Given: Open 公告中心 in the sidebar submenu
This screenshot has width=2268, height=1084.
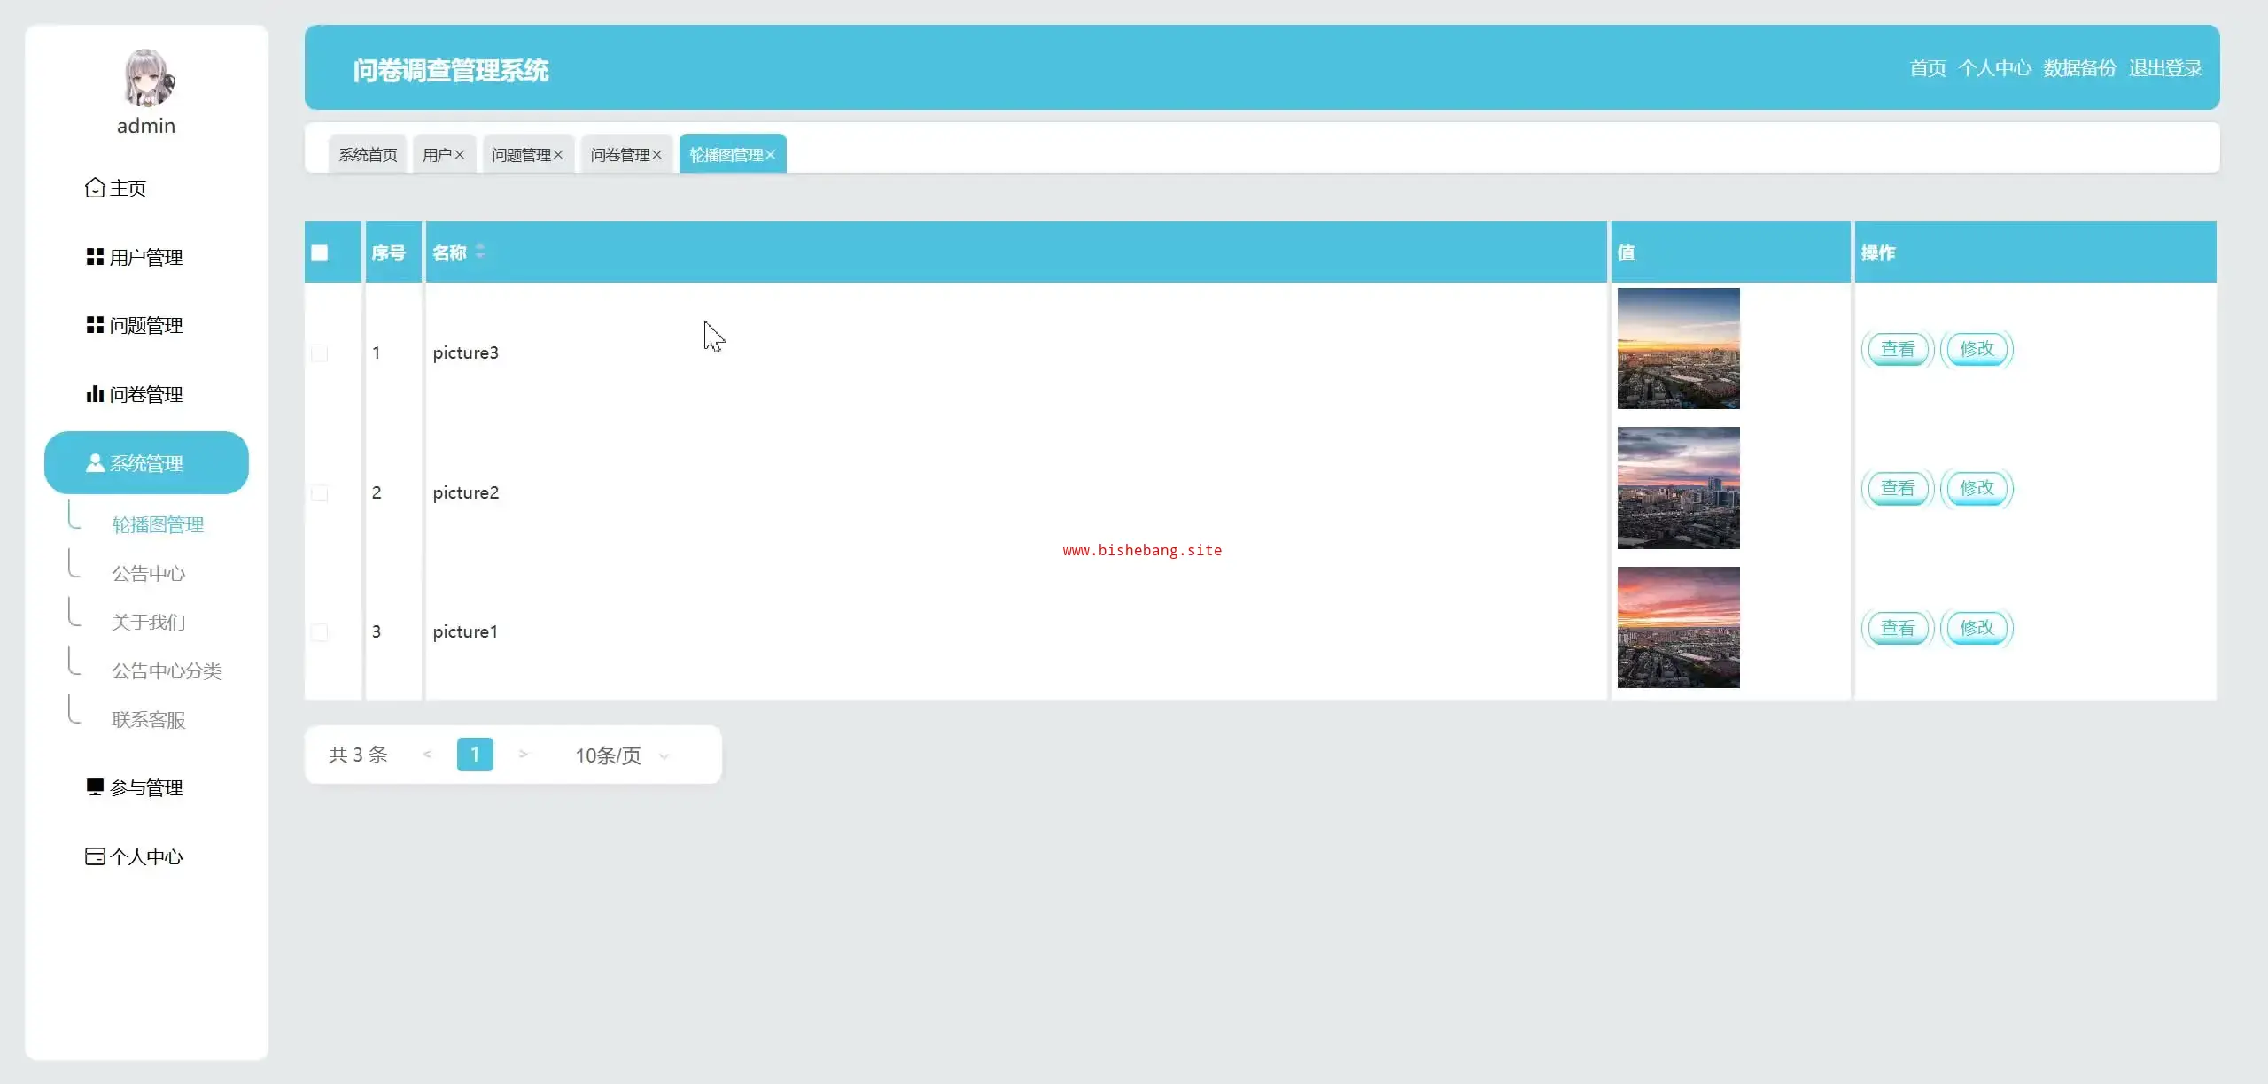Looking at the screenshot, I should tap(148, 574).
